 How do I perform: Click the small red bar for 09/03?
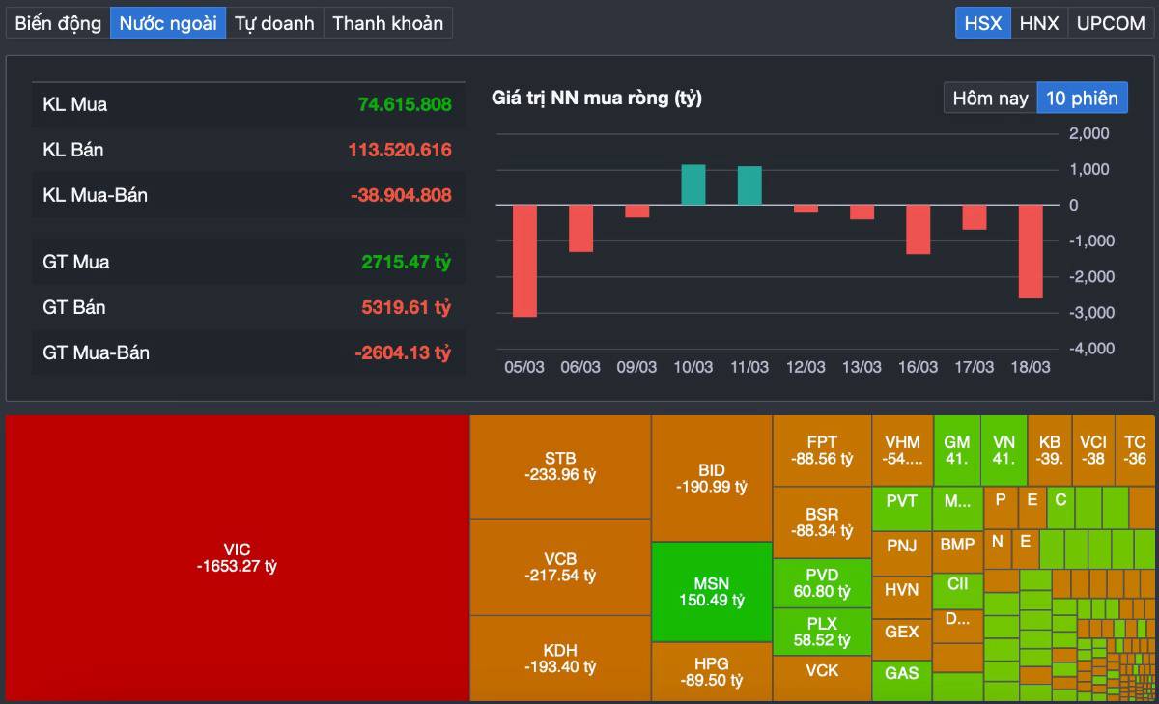(636, 211)
